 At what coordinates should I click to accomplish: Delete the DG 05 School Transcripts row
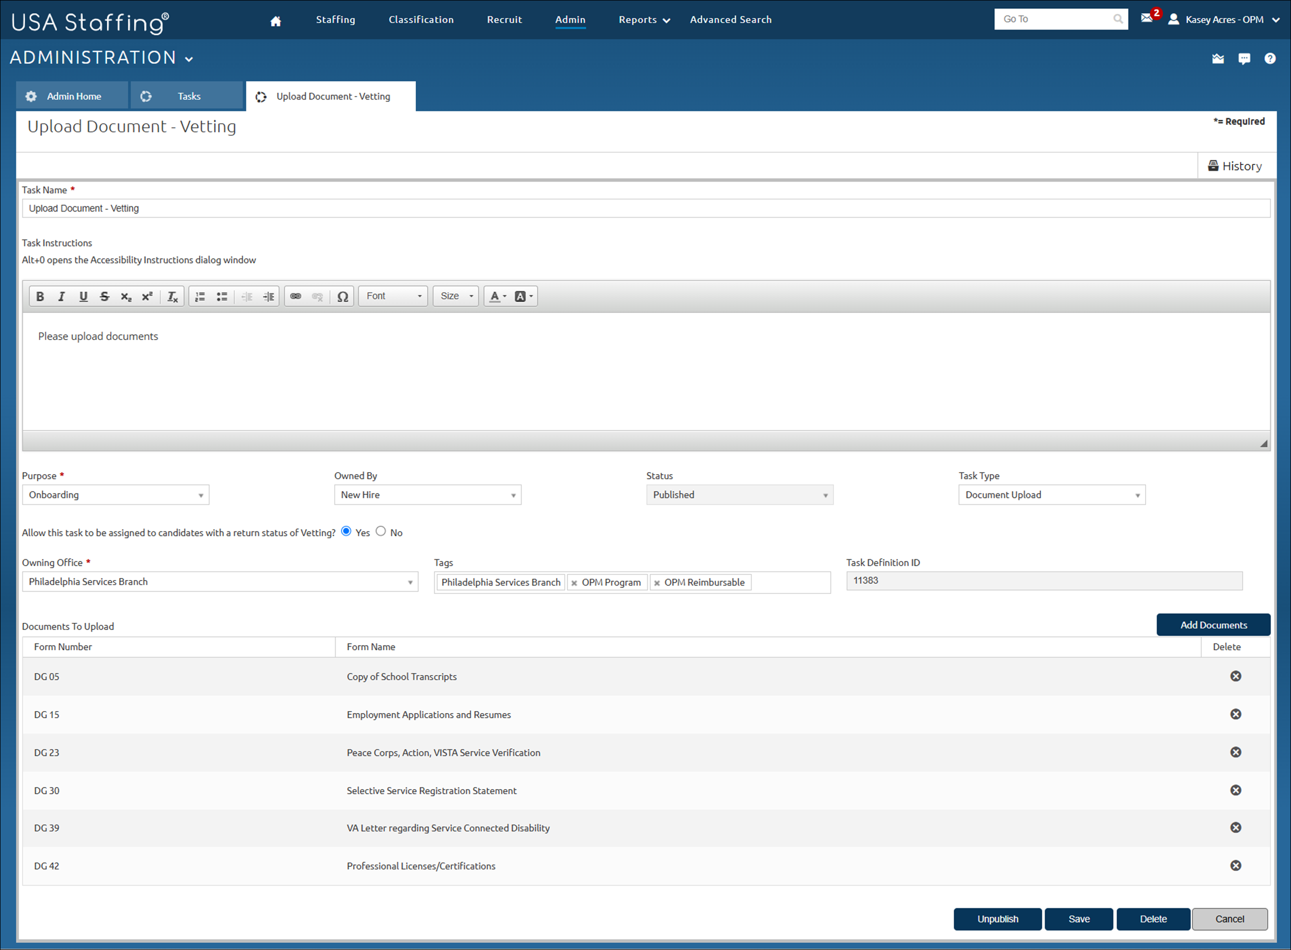tap(1235, 677)
